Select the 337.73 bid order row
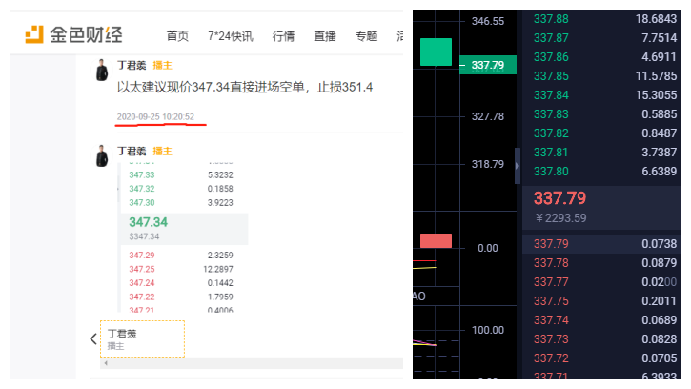Image resolution: width=691 pixels, height=389 pixels. point(602,339)
